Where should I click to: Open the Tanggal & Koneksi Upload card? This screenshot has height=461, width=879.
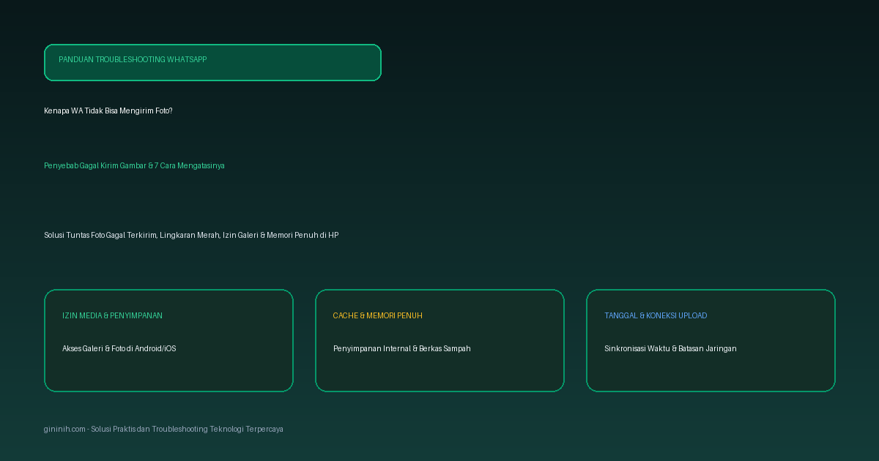(x=711, y=340)
